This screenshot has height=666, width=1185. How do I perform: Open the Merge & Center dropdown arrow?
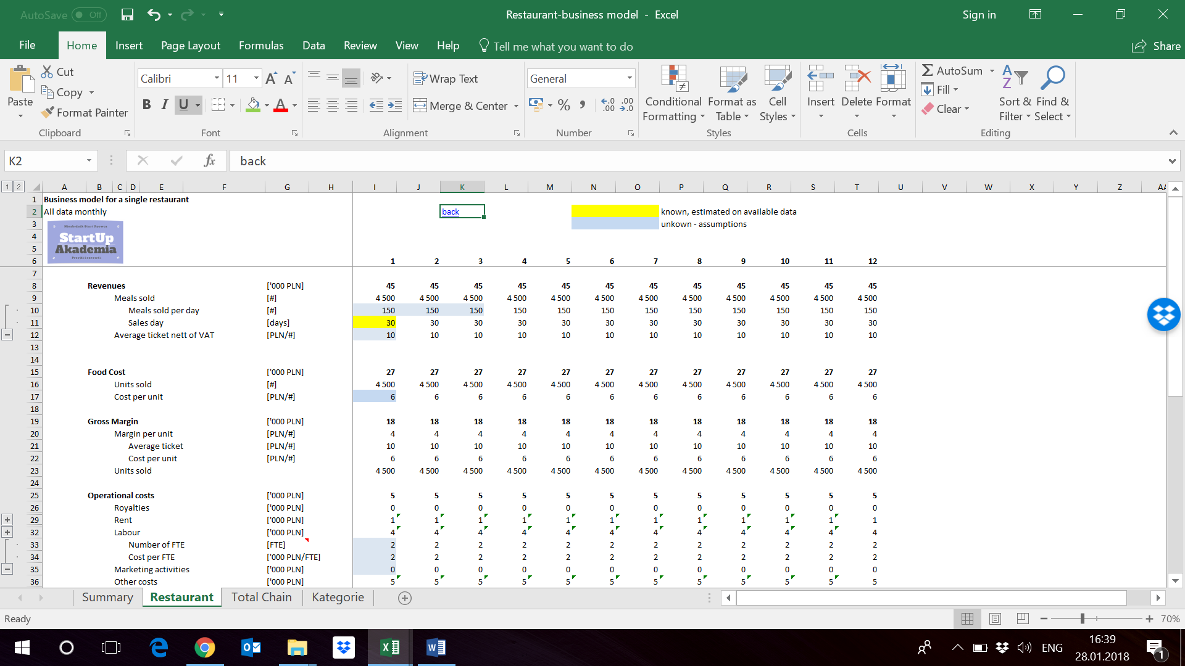[516, 106]
